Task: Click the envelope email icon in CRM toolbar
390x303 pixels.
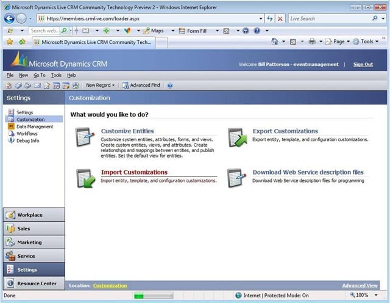Action: click(x=37, y=86)
